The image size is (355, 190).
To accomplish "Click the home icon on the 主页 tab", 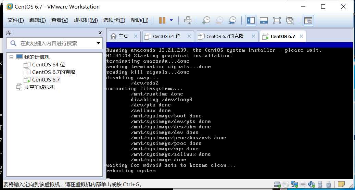I will click(x=114, y=36).
